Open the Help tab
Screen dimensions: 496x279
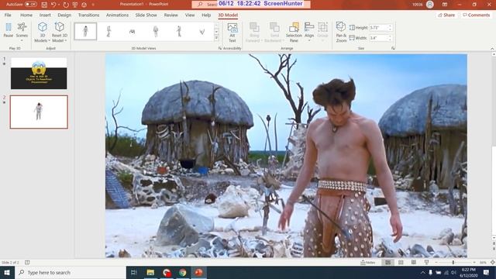[x=206, y=15]
